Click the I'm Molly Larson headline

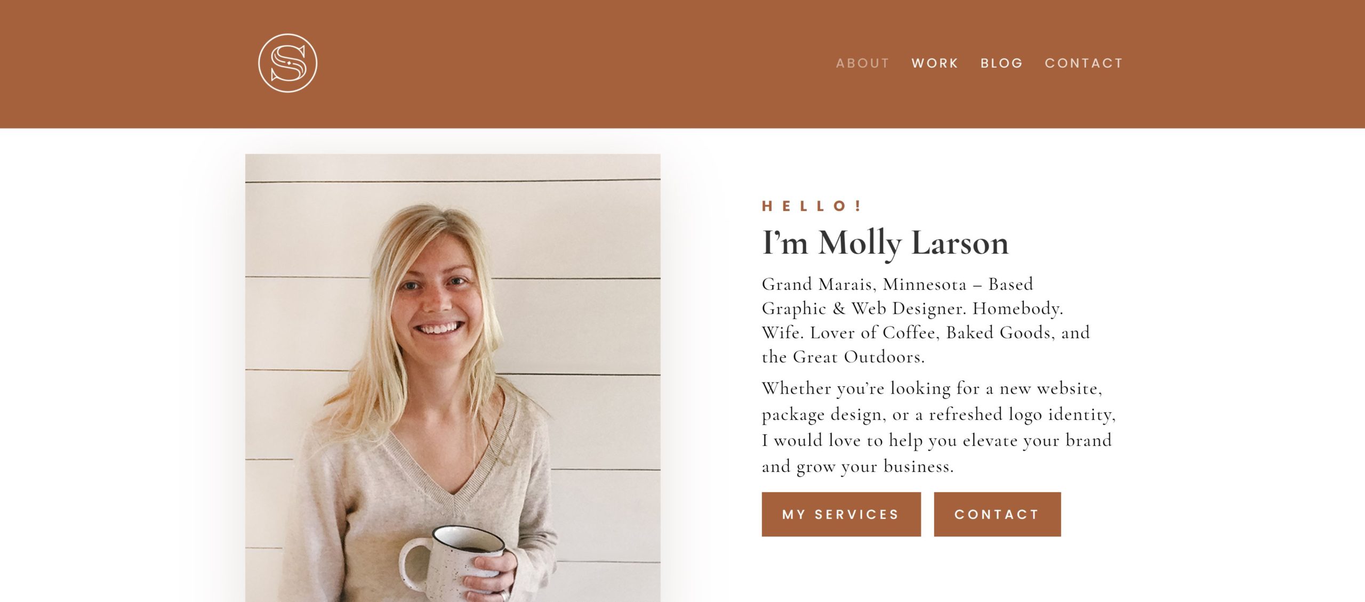click(x=885, y=243)
